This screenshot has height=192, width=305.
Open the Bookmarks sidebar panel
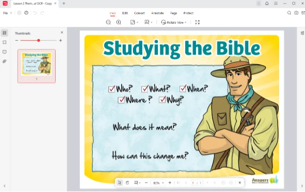4,42
